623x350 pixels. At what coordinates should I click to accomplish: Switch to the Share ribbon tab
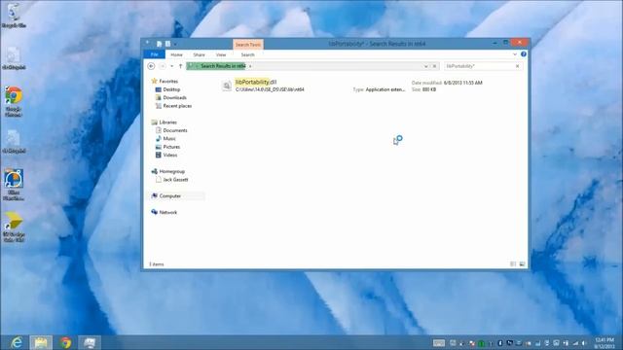point(199,54)
